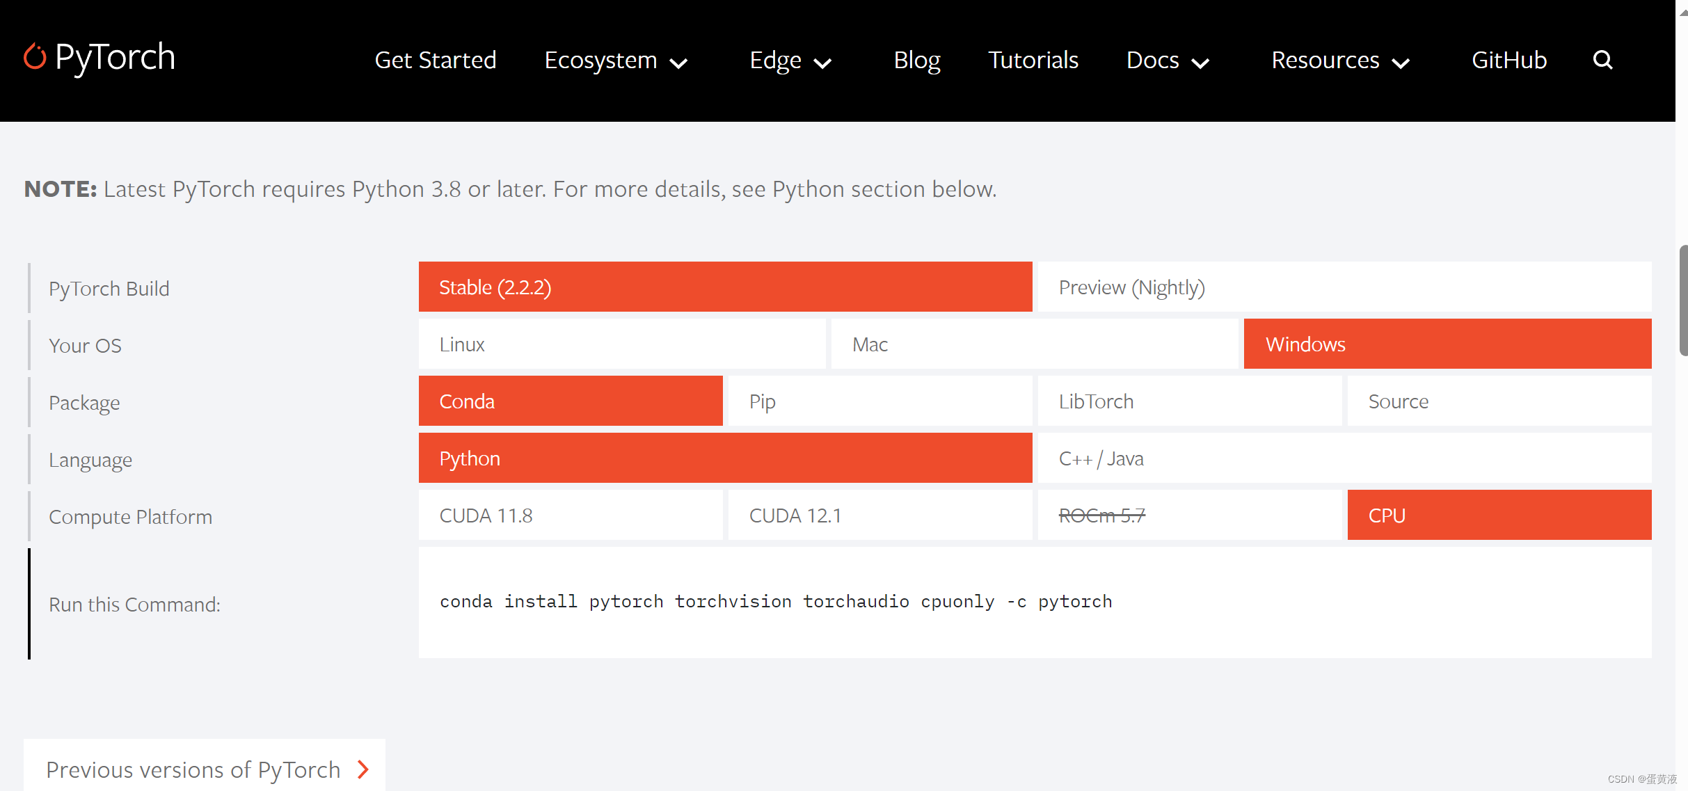Choose Linux as your OS

pyautogui.click(x=622, y=344)
